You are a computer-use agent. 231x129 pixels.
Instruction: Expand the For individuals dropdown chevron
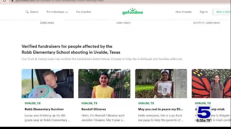click(67, 12)
